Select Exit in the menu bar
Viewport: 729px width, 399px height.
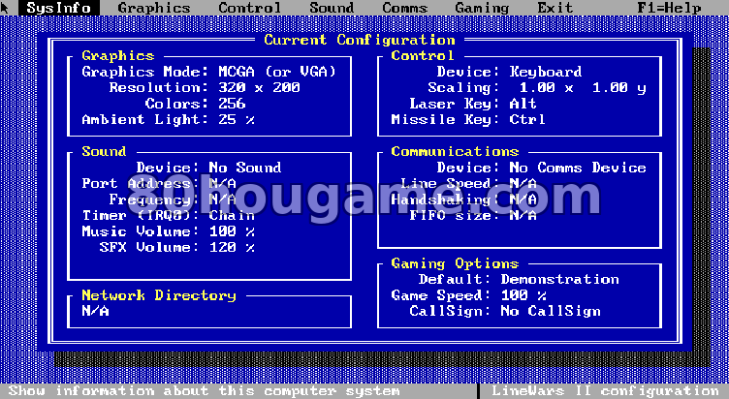point(555,8)
